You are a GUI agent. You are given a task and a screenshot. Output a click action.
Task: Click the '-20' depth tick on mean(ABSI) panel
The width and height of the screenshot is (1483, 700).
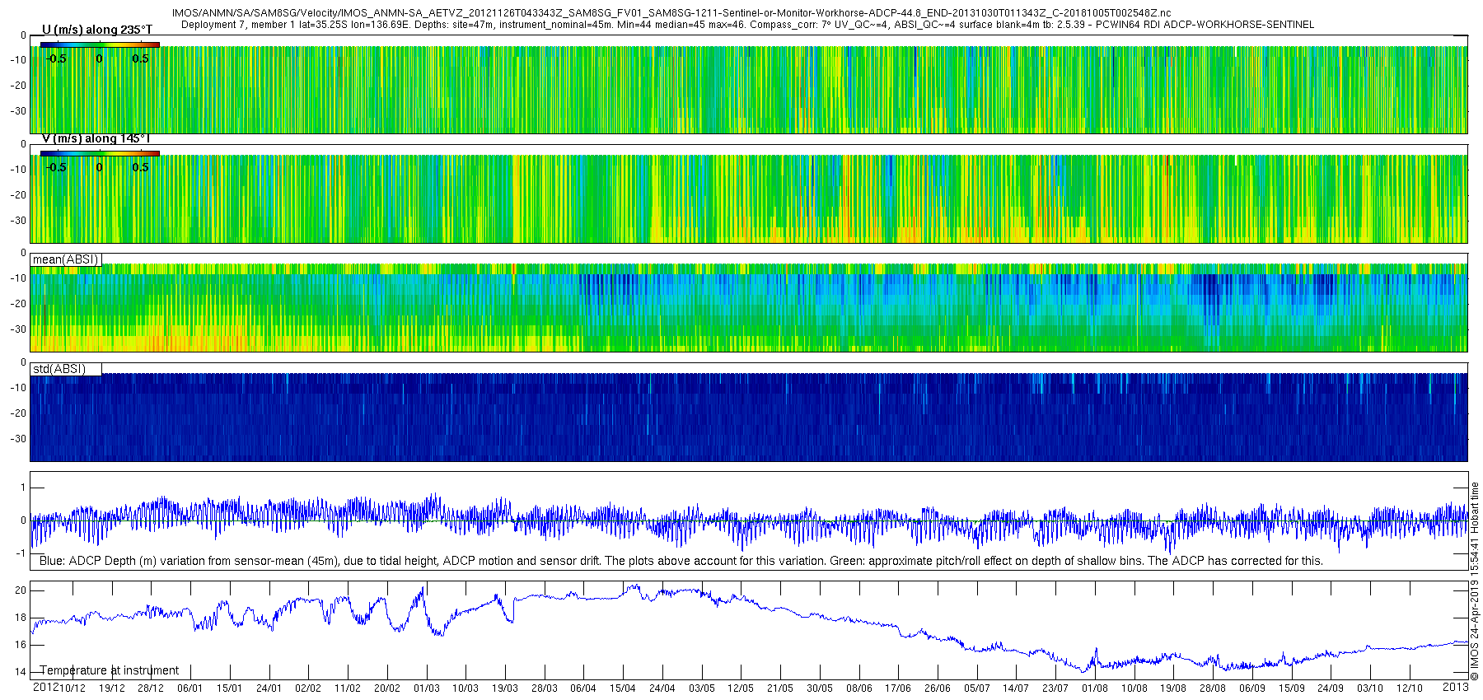pos(18,304)
